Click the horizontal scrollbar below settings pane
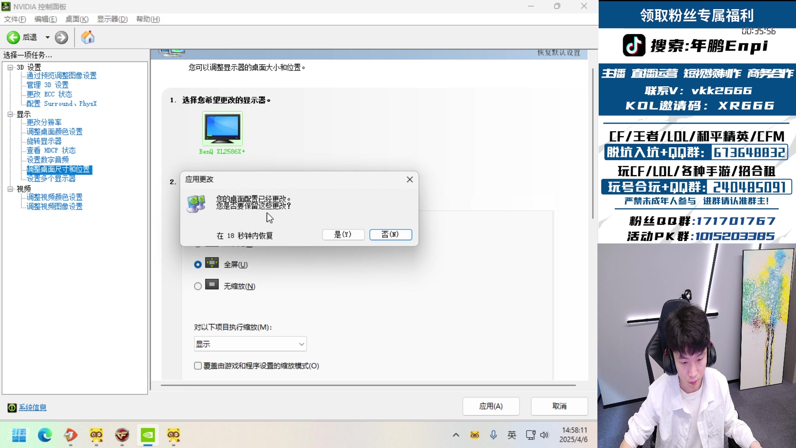 [368, 385]
